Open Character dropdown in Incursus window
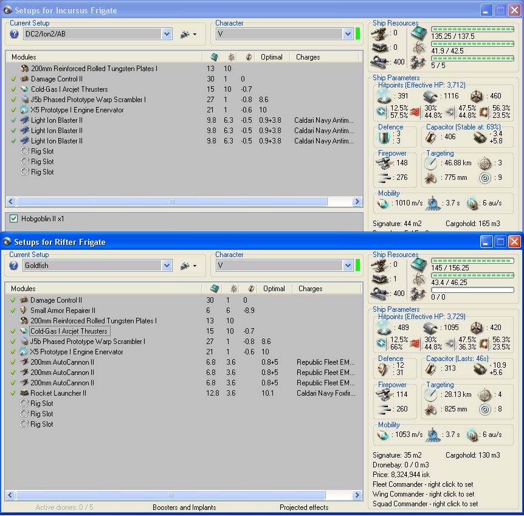The image size is (524, 516). point(348,34)
